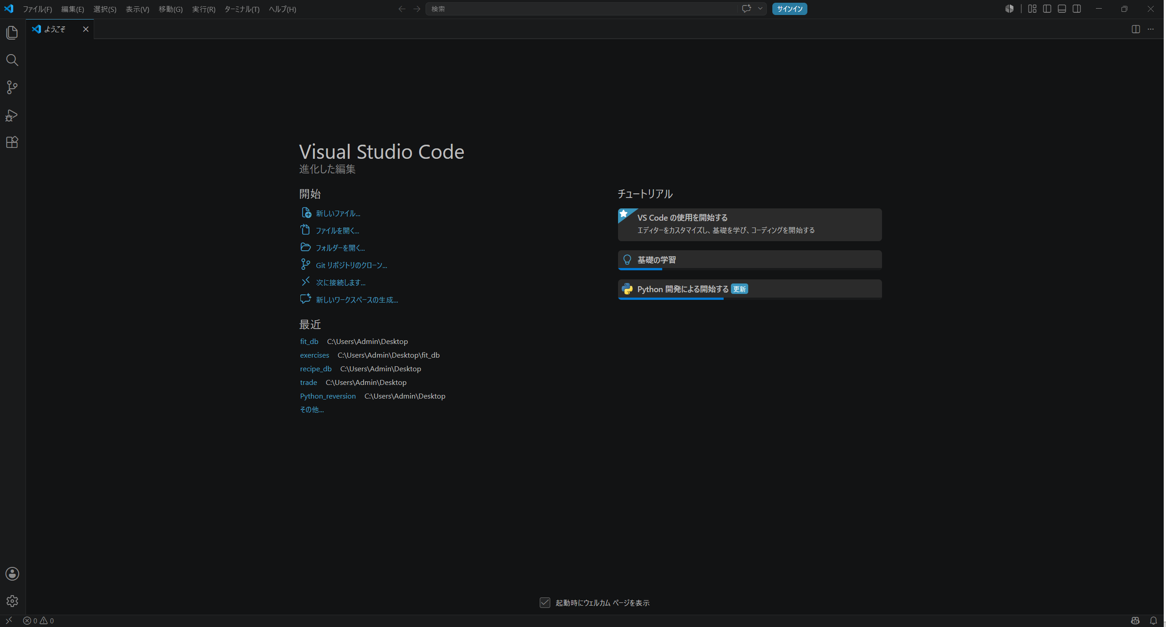Click the Copilot icon in title bar
Screen dimensions: 1166x627
[1009, 9]
